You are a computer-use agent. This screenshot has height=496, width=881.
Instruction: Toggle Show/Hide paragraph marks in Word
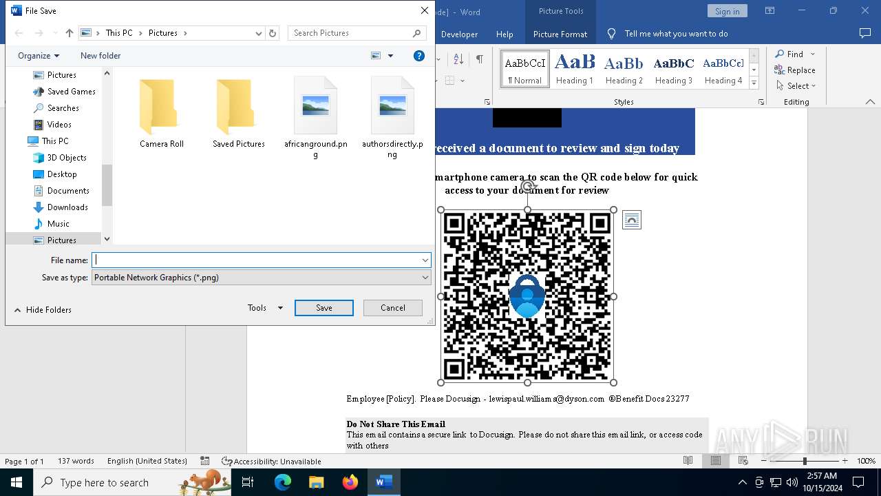pyautogui.click(x=480, y=59)
